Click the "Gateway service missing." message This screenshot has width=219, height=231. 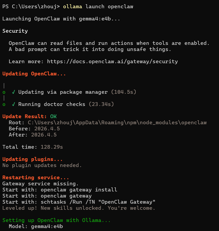[34, 184]
